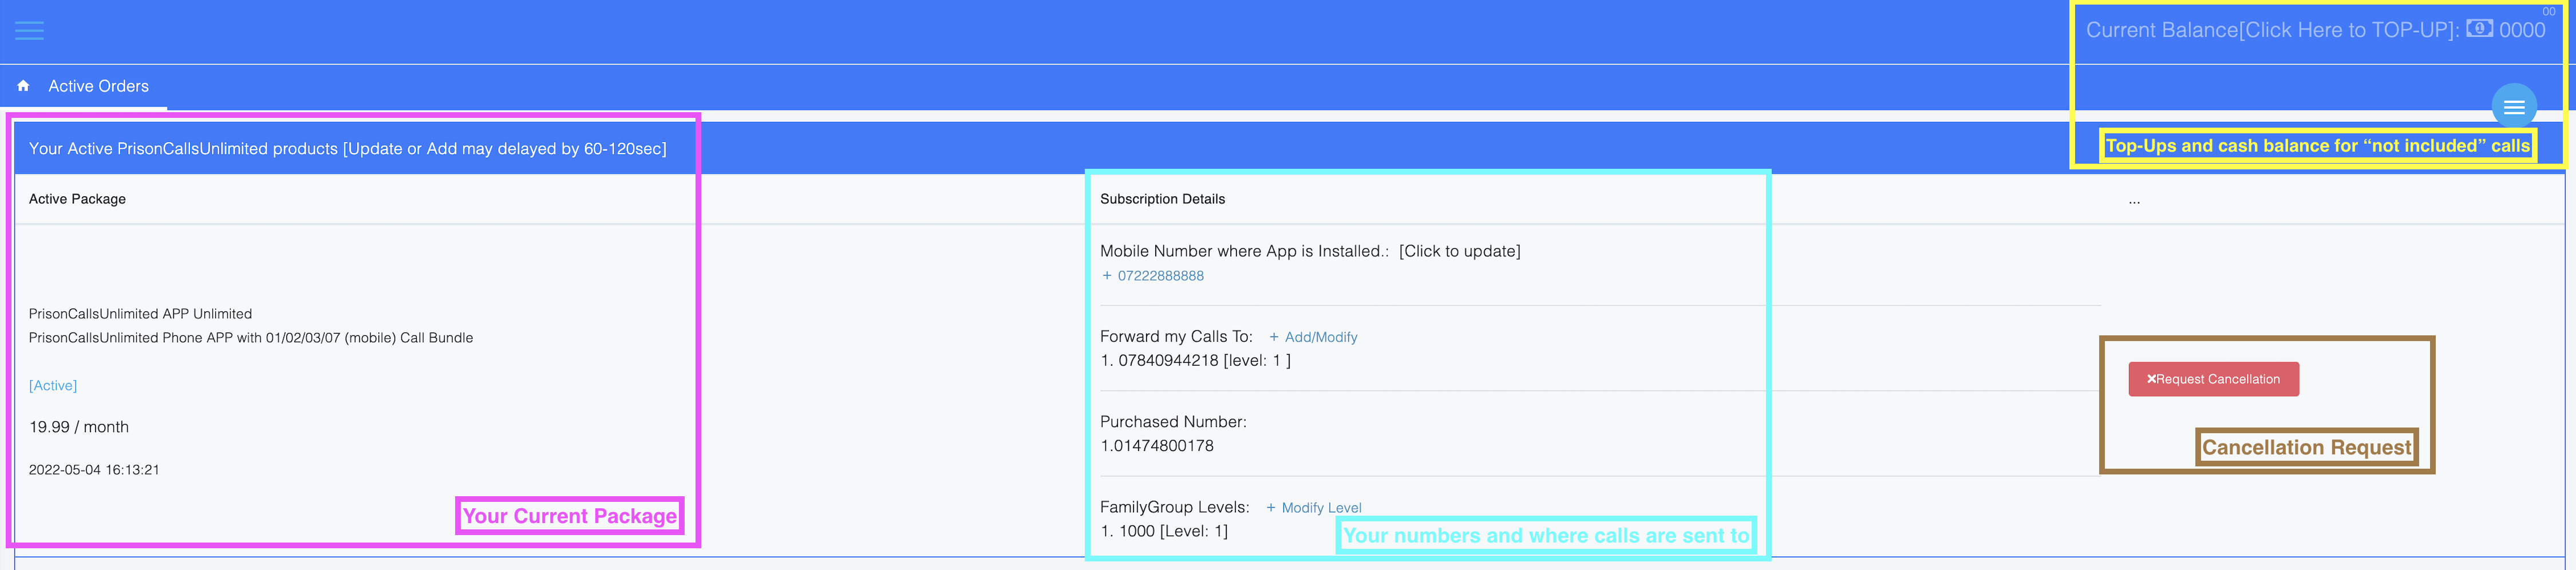
Task: Open the hamburger menu in top bar
Action: pos(30,31)
